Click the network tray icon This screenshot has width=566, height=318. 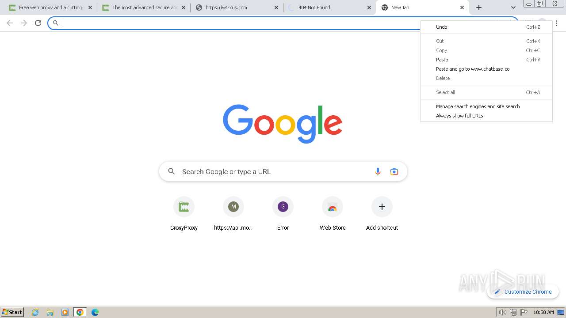coord(513,312)
